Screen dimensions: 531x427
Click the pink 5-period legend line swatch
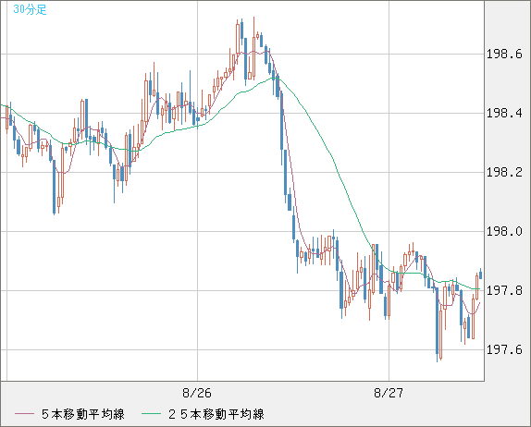pos(24,414)
